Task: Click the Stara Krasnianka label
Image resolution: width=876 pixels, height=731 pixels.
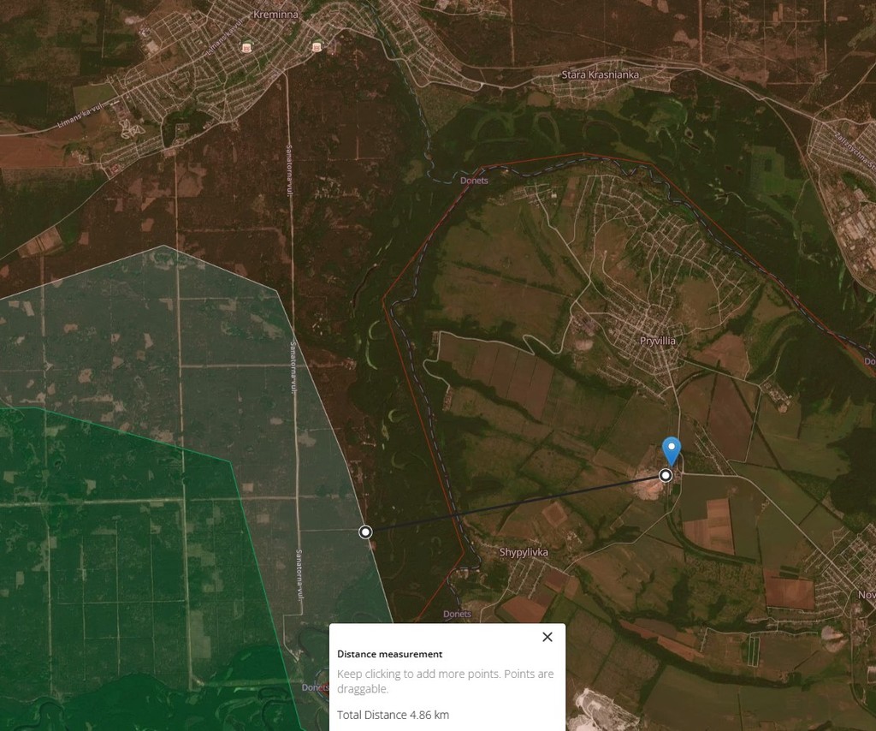Action: 600,74
